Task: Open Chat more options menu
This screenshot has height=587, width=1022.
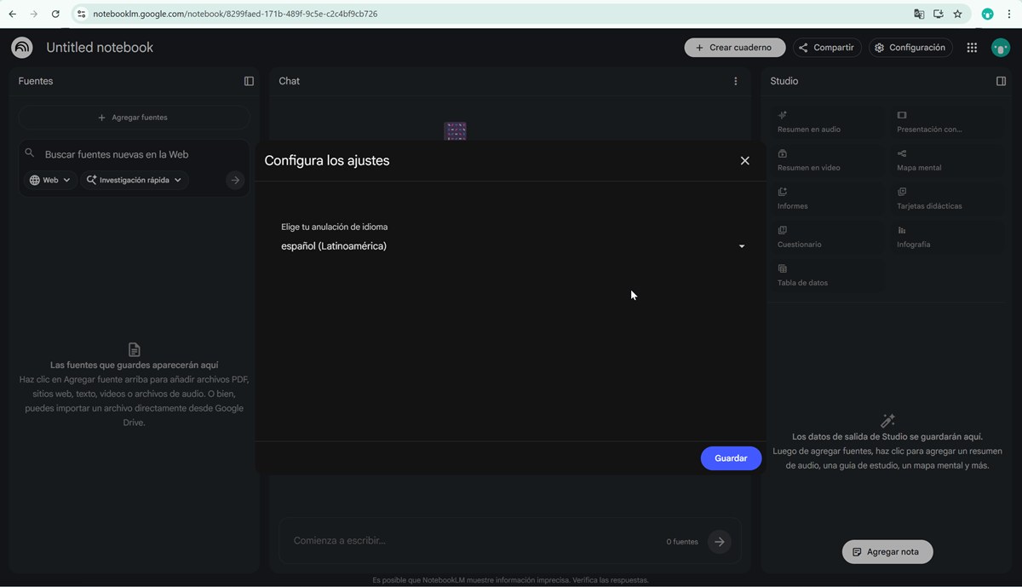Action: (736, 81)
